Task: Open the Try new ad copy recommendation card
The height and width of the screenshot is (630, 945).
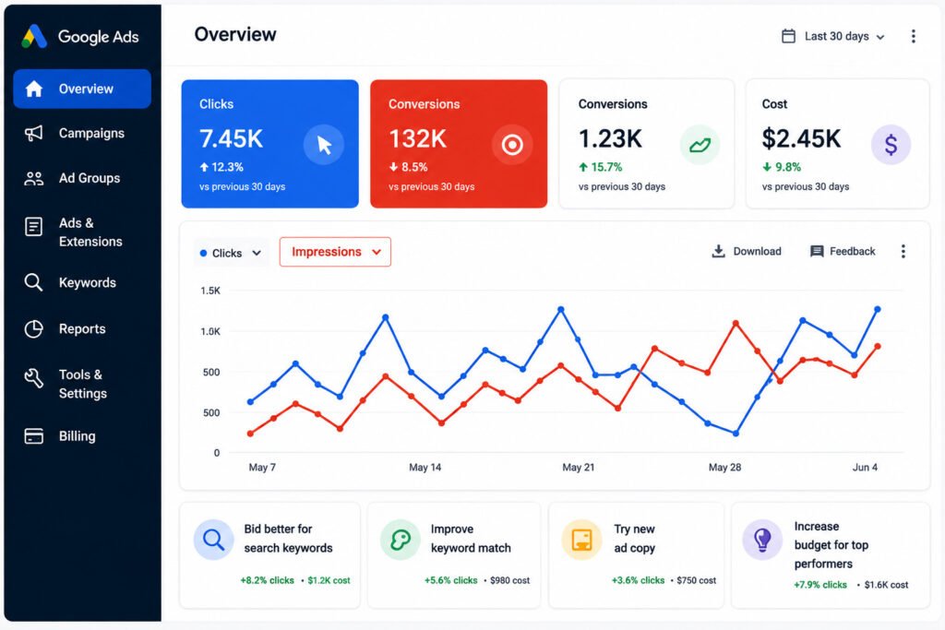Action: click(636, 555)
